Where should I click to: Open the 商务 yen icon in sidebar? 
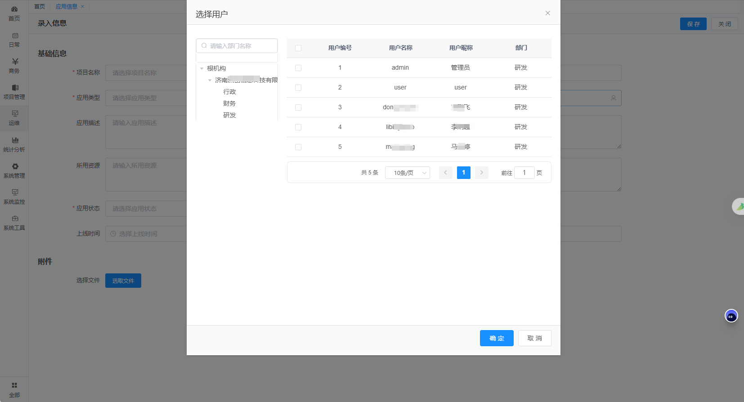15,62
